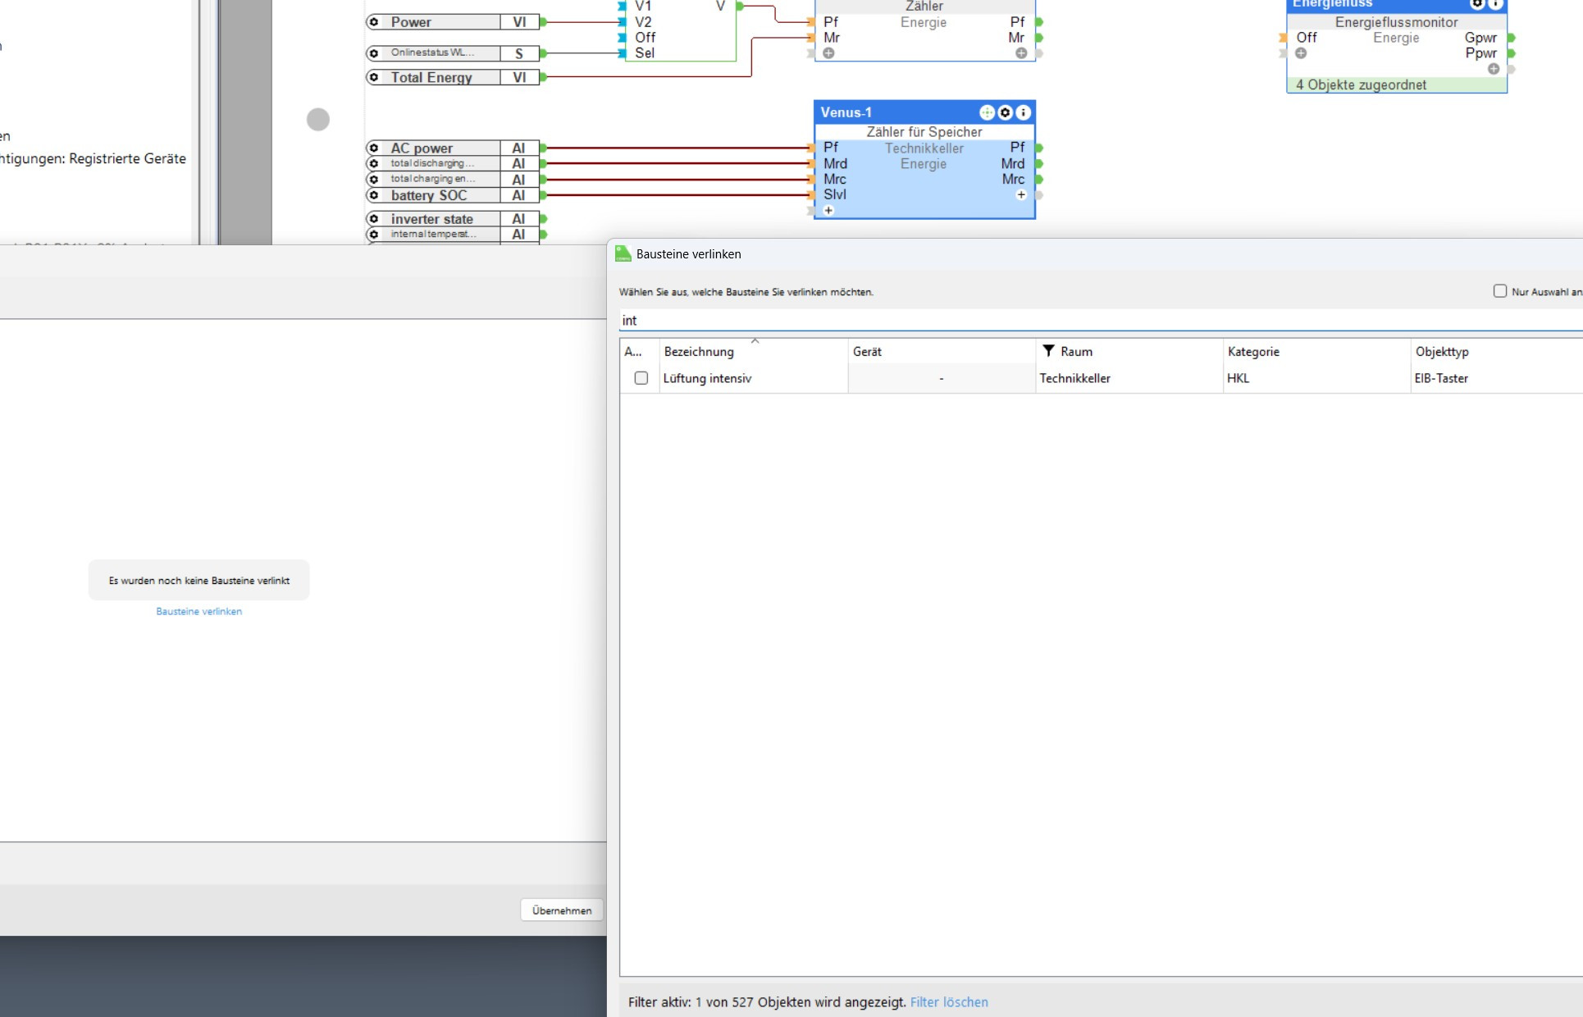Sort by the Kategorie column header
Image resolution: width=1583 pixels, height=1017 pixels.
(1253, 352)
